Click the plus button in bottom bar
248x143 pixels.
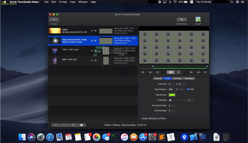tap(56, 125)
